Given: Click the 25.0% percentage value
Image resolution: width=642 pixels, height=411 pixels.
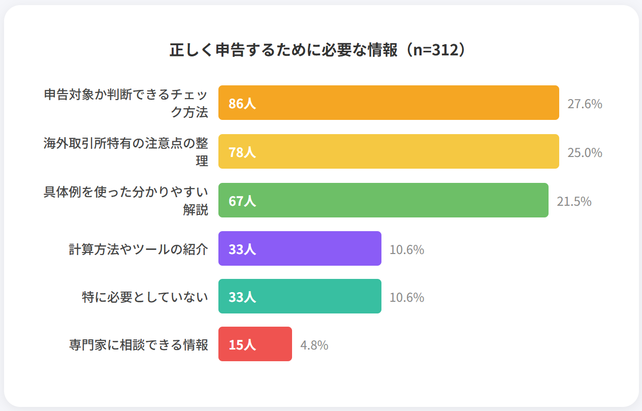Looking at the screenshot, I should point(585,153).
